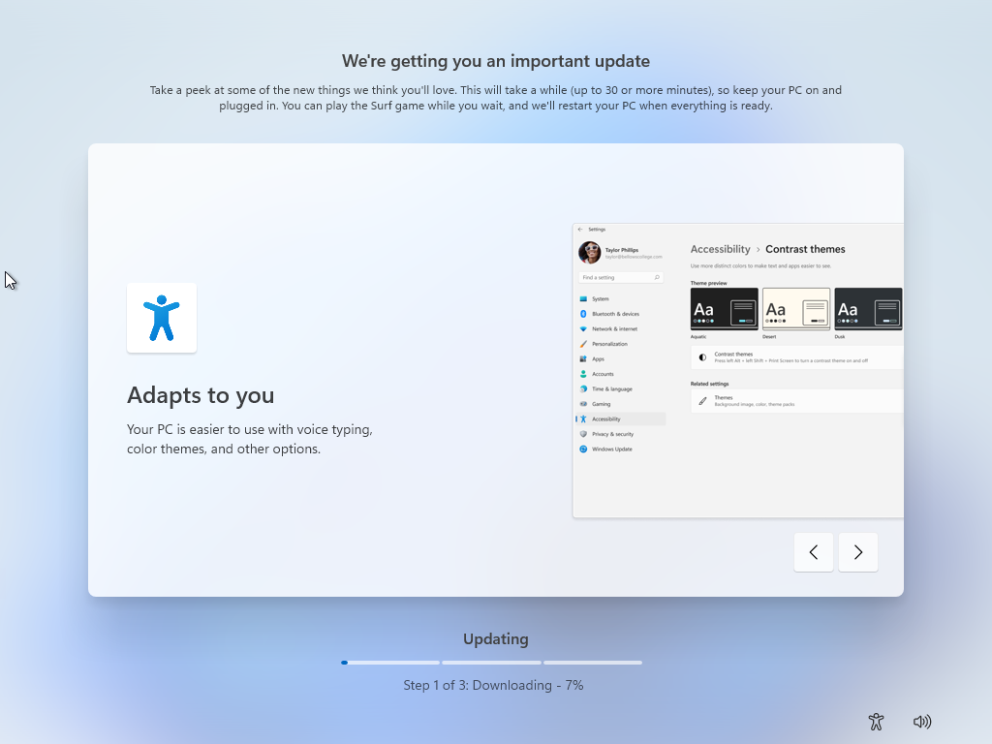
Task: Go back with the left arrow button
Action: point(814,552)
